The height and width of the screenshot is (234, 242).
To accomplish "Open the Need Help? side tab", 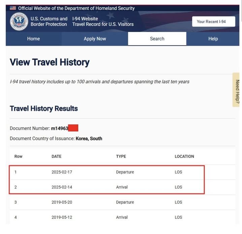I will pos(237,90).
